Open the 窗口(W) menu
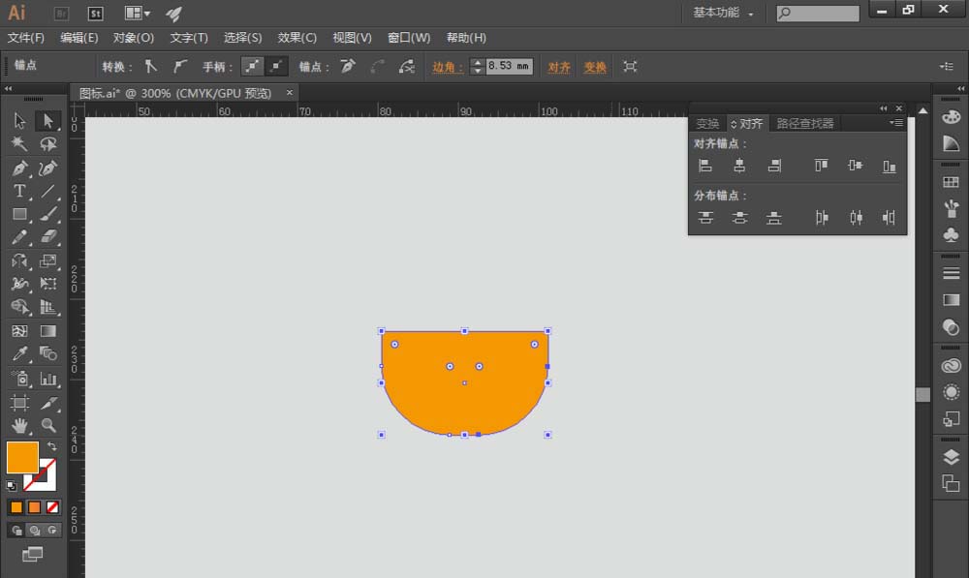 coord(409,38)
